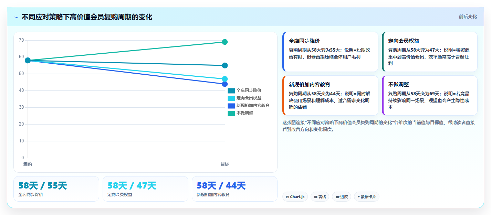This screenshot has height=215, width=491.
Task: Click legend label 全店同步降价
Action: 249,90
